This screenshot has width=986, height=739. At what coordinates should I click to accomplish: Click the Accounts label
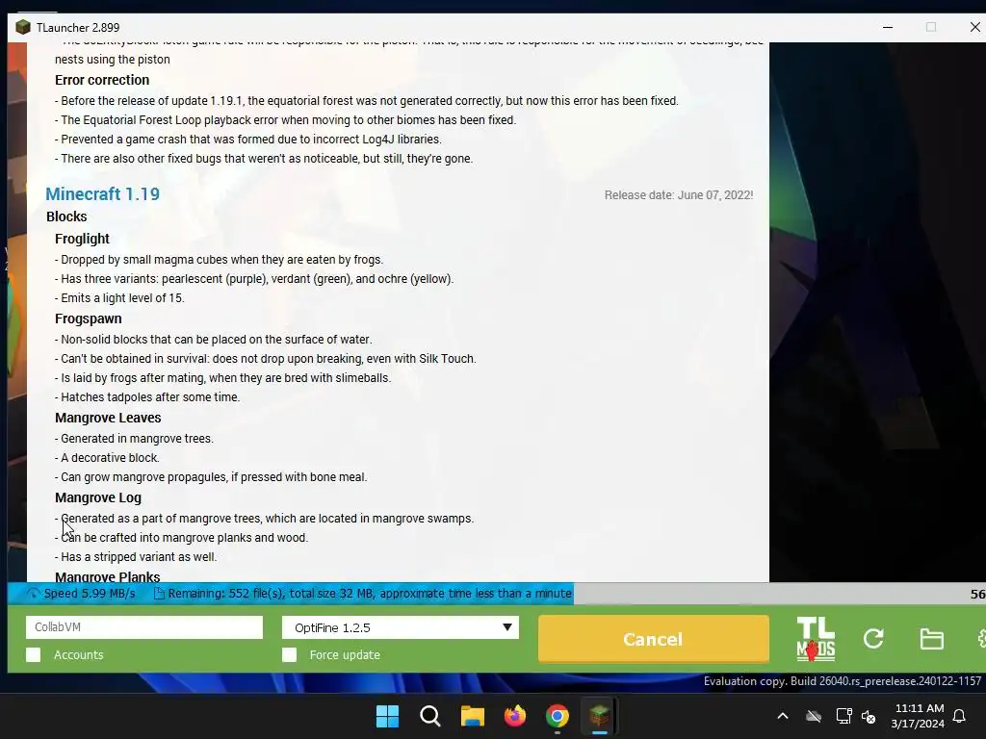[79, 654]
